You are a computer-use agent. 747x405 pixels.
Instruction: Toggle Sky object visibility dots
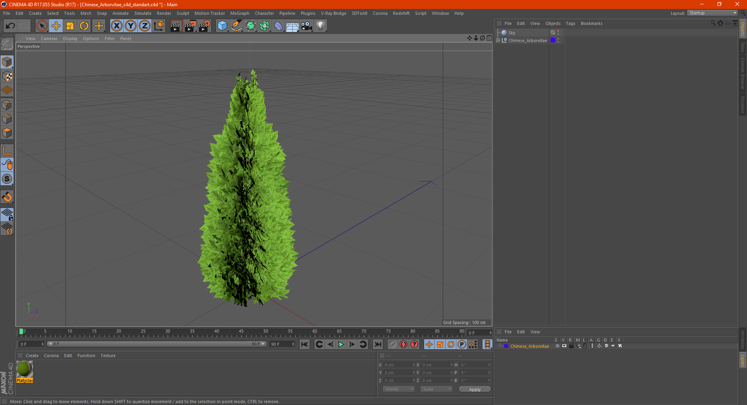pos(558,33)
